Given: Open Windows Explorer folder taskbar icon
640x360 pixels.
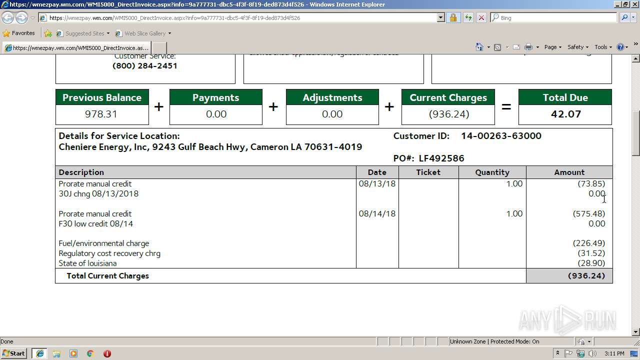Looking at the screenshot, I should point(56,353).
